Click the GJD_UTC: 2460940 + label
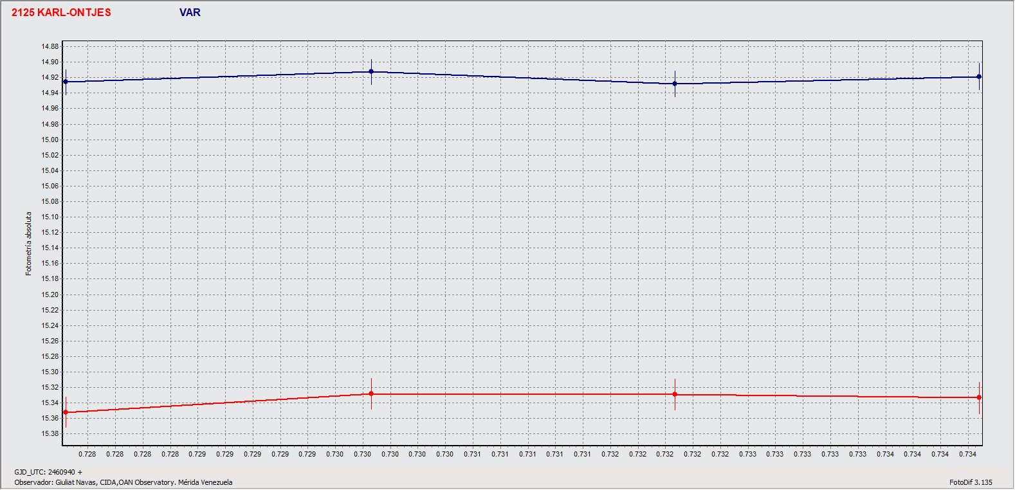This screenshot has width=1015, height=490. [x=48, y=472]
